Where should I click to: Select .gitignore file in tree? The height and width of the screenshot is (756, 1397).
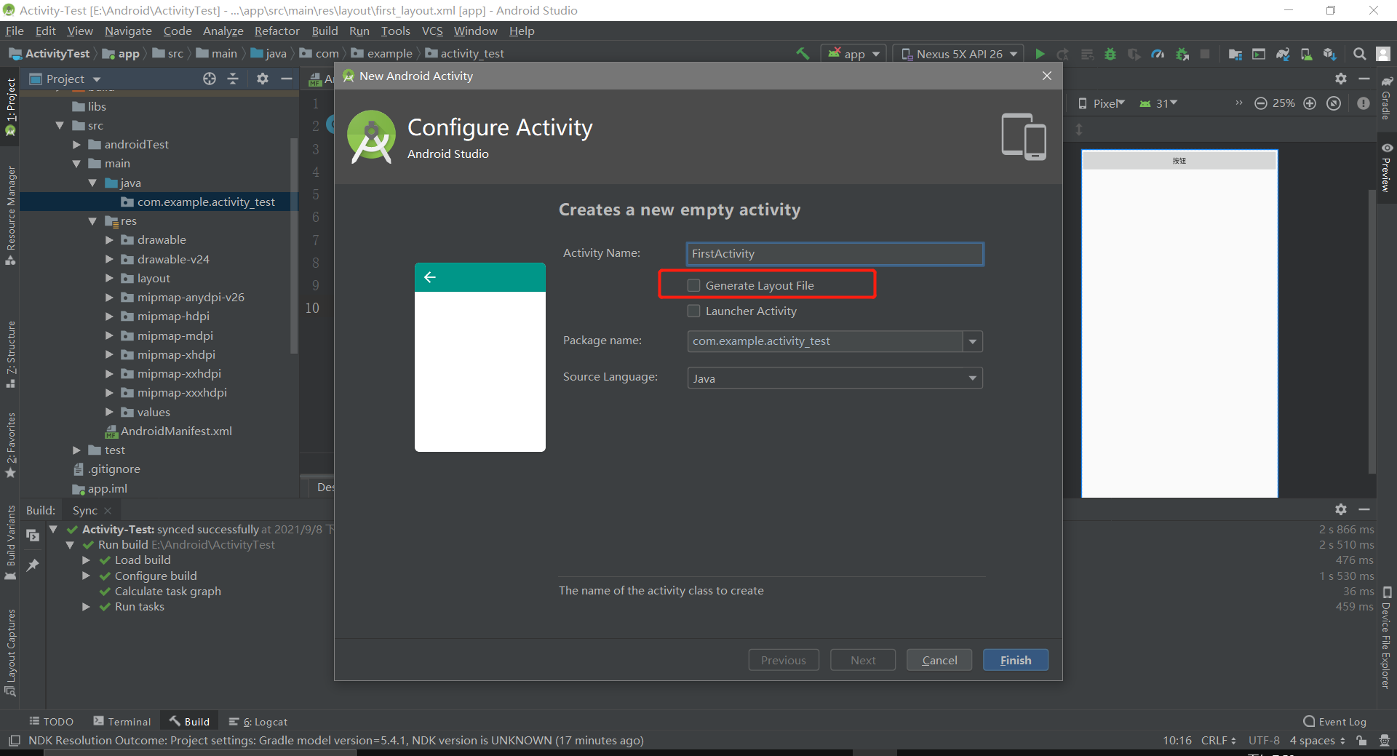pyautogui.click(x=107, y=469)
